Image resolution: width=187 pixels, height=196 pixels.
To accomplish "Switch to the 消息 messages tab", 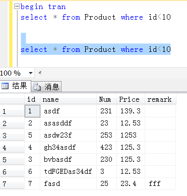I will pyautogui.click(x=46, y=87).
